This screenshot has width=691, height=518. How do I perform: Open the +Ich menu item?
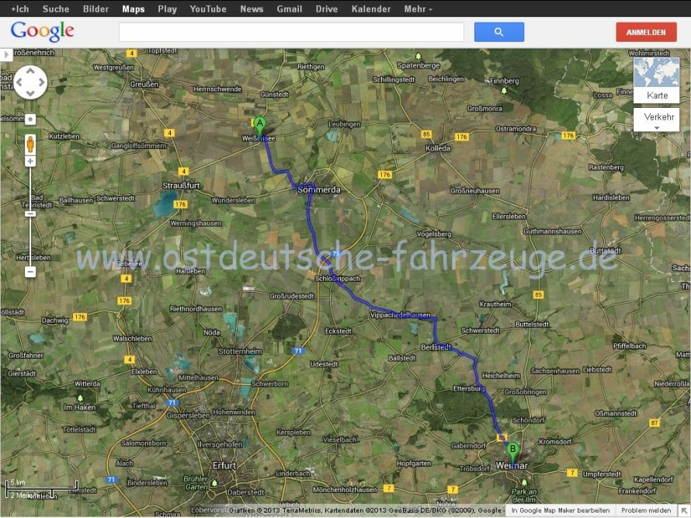click(x=20, y=9)
